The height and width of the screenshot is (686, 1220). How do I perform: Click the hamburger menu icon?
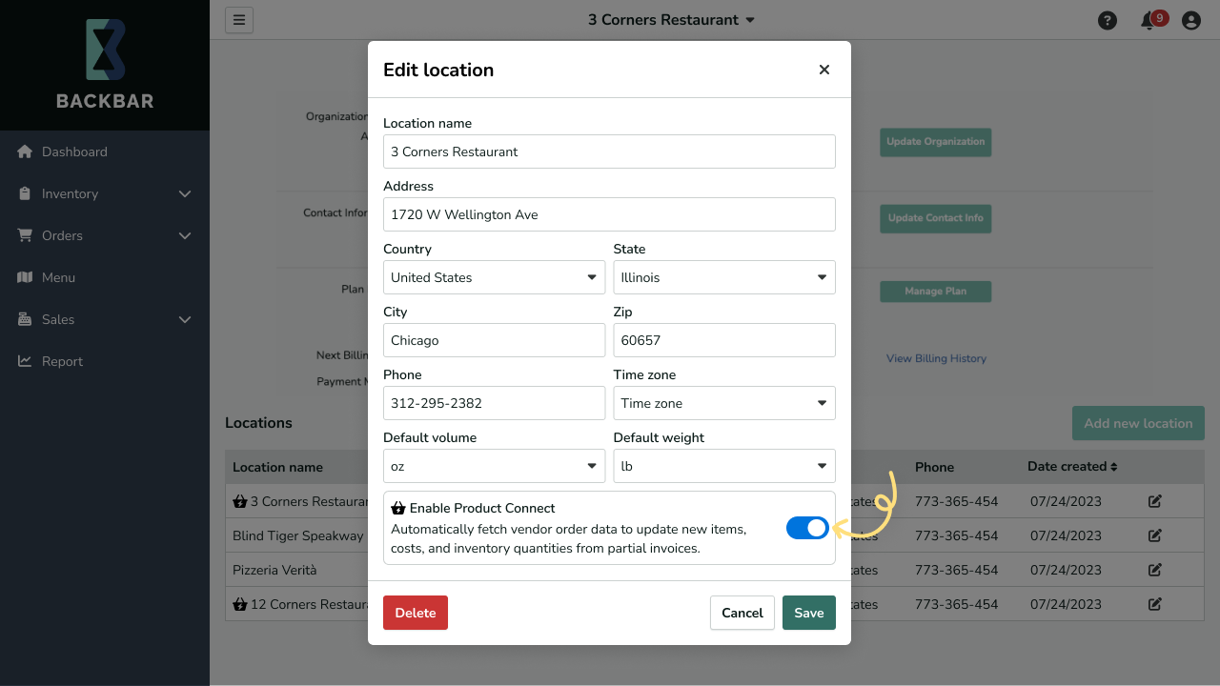239,19
